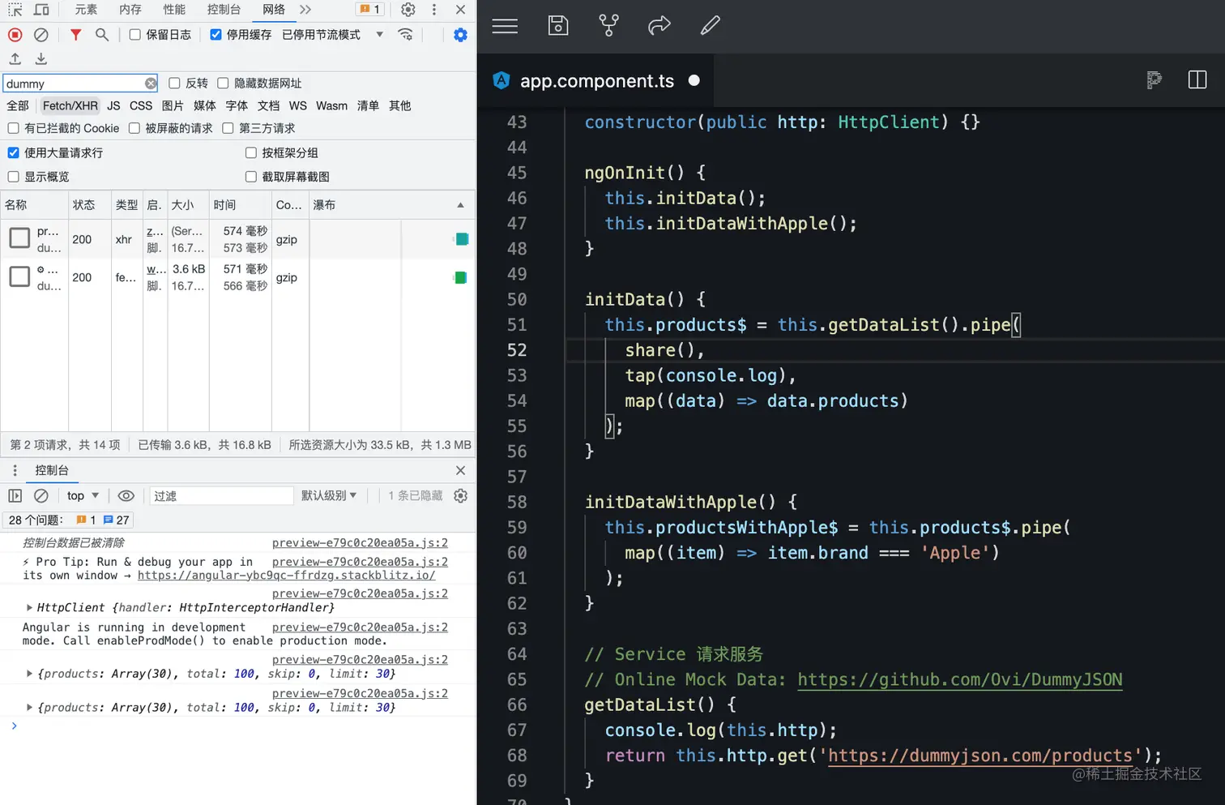Enable the preserve log checkbox (保留日志)
The image size is (1225, 805).
tap(135, 35)
